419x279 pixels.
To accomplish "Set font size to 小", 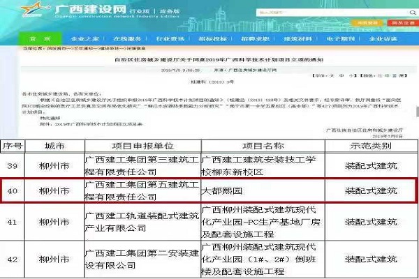I will pyautogui.click(x=351, y=75).
